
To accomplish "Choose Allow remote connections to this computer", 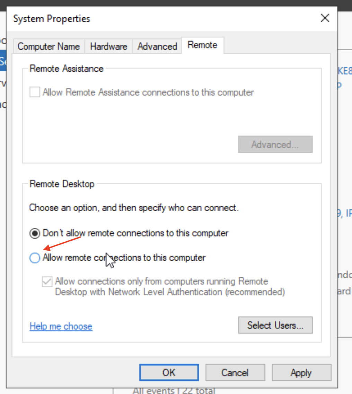I will point(35,258).
